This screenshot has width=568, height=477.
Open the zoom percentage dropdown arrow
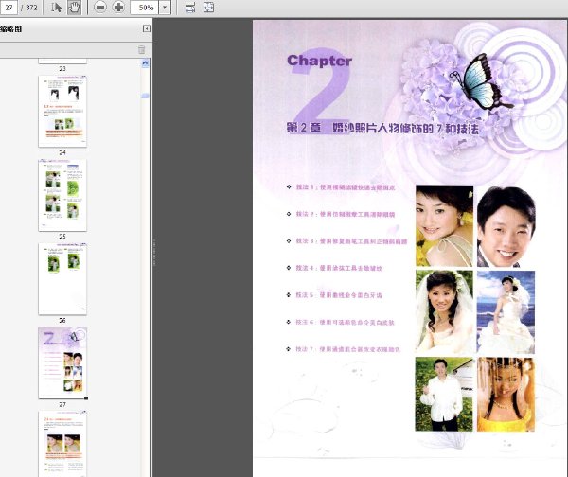165,8
